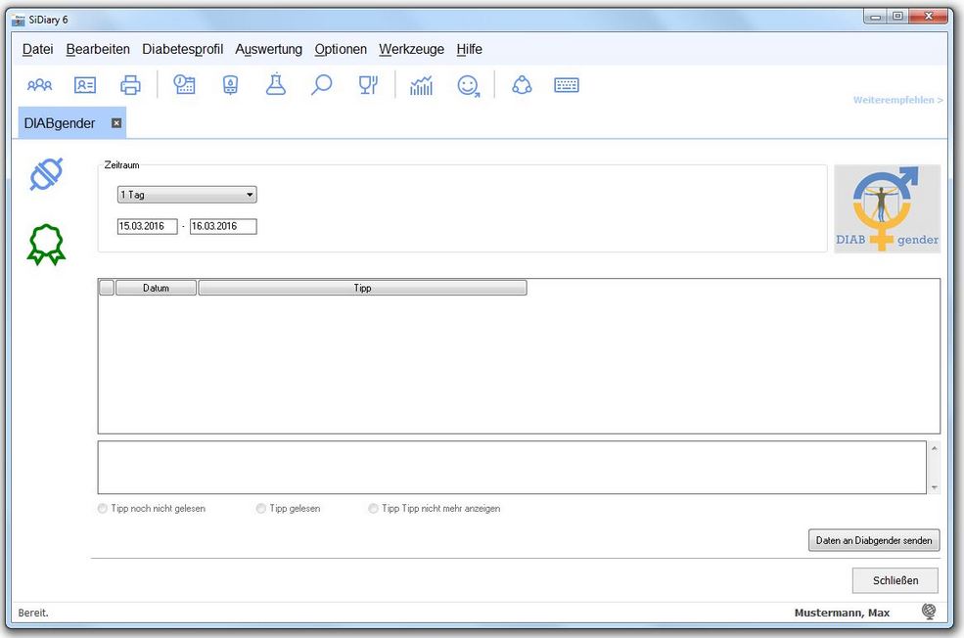This screenshot has height=638, width=964.
Task: Click the smiley face icon
Action: pyautogui.click(x=469, y=86)
